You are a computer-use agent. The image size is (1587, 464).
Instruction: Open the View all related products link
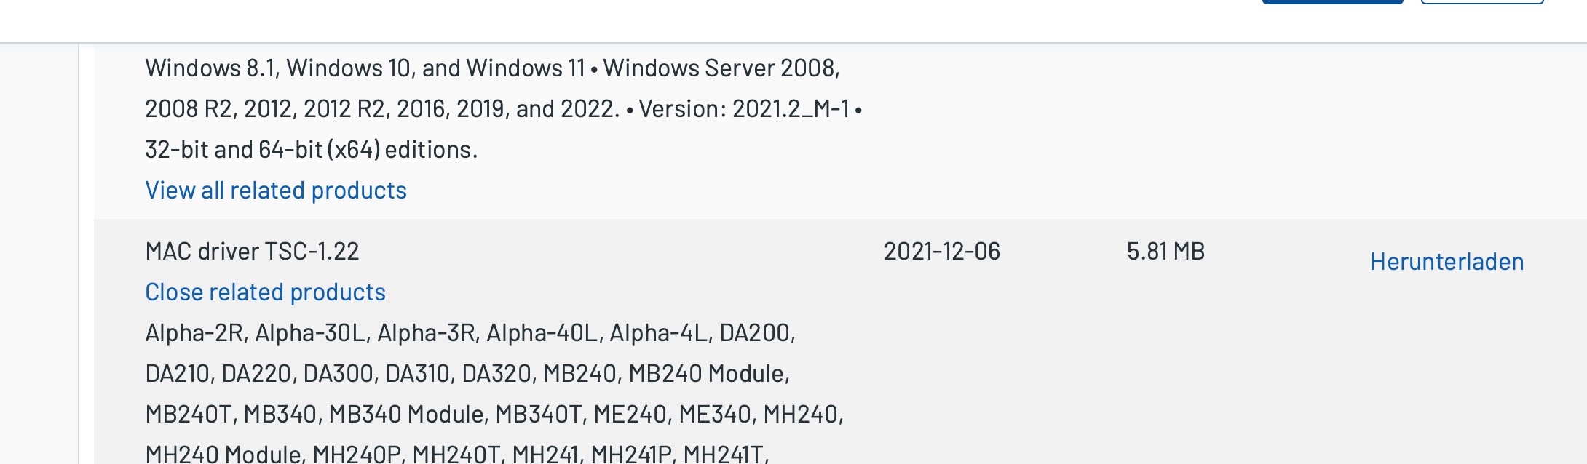click(276, 191)
